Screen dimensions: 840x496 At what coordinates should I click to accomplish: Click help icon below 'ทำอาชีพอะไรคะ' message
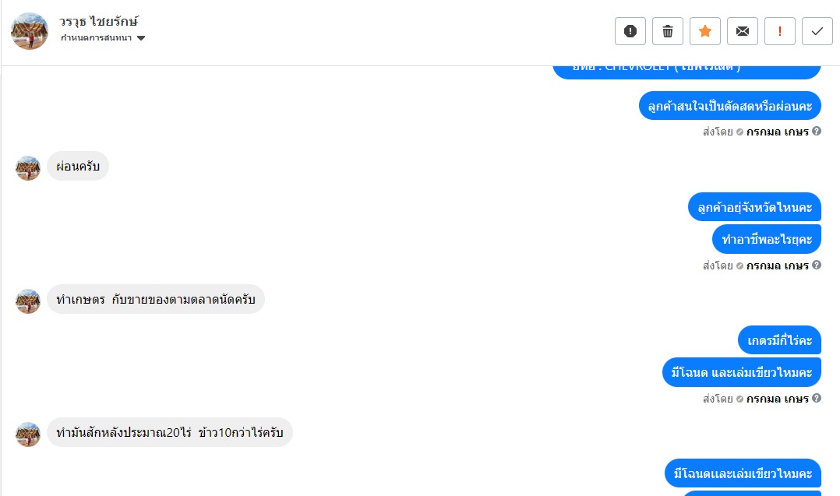point(817,266)
